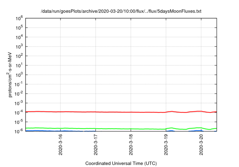The height and width of the screenshot is (167, 239).
Task: Click the 10^-4 y-axis tick label
Action: pos(19,113)
